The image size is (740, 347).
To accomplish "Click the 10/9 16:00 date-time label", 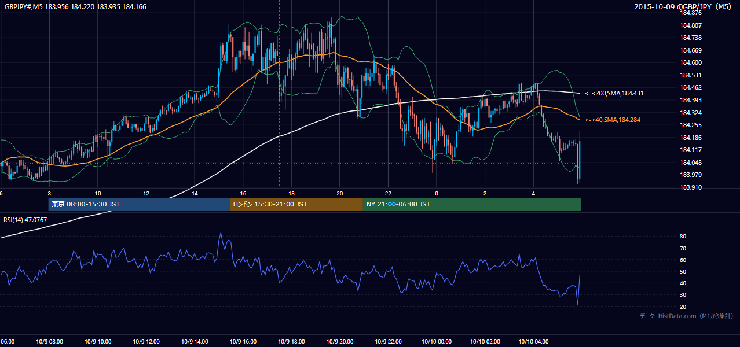I will tap(243, 342).
